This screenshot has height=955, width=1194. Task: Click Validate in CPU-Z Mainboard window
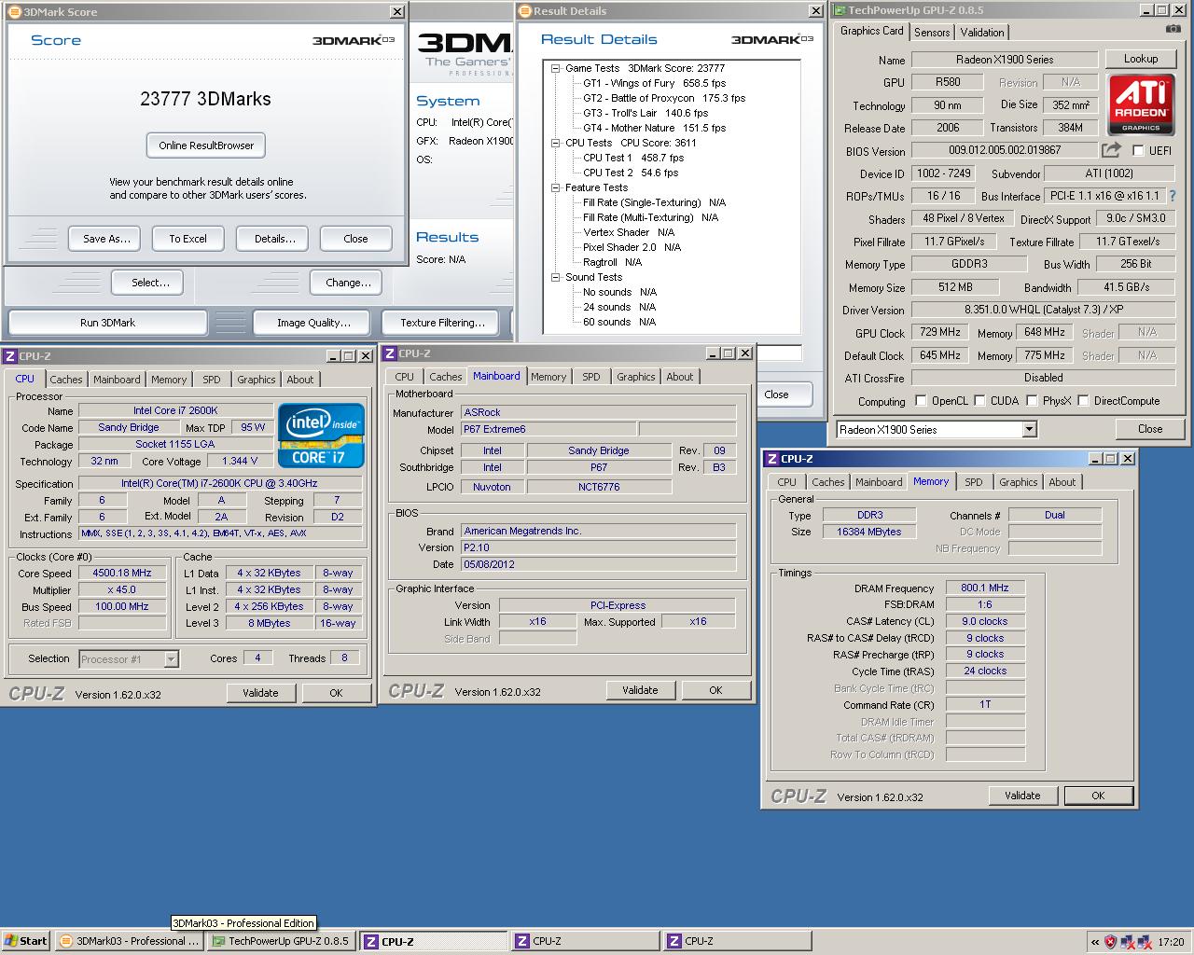click(640, 690)
